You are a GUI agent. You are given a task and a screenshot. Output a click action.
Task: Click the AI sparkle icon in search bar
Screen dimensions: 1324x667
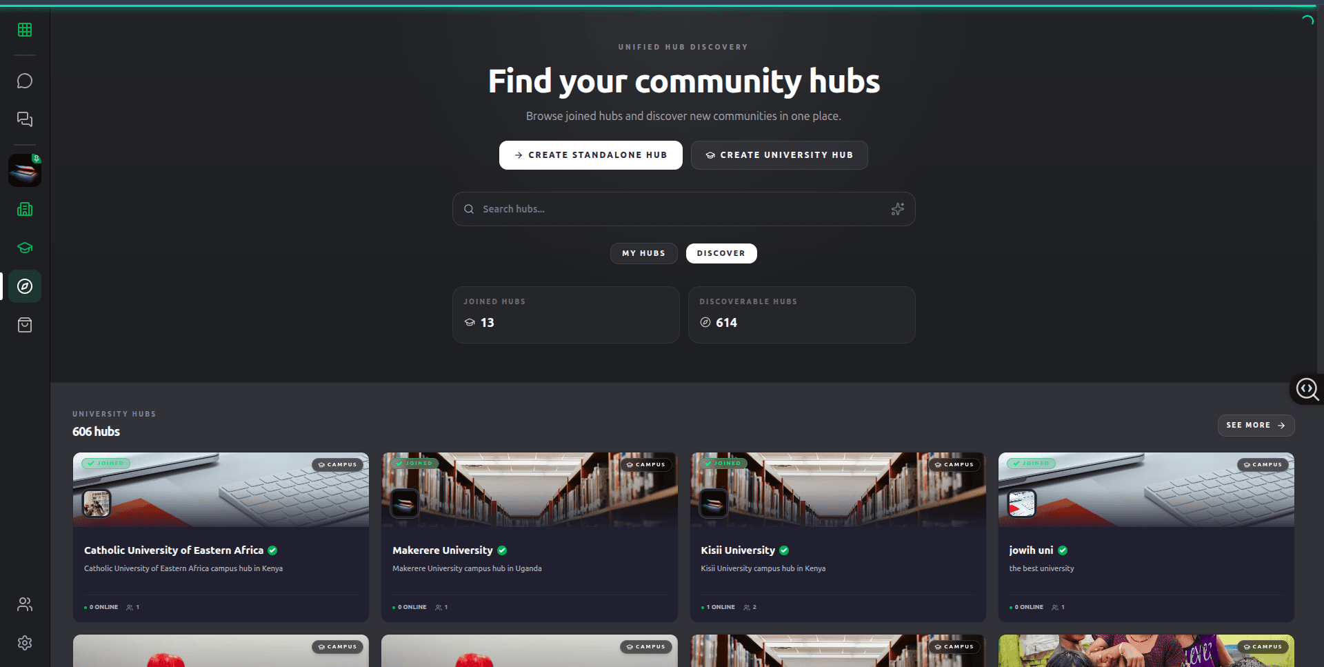tap(897, 209)
